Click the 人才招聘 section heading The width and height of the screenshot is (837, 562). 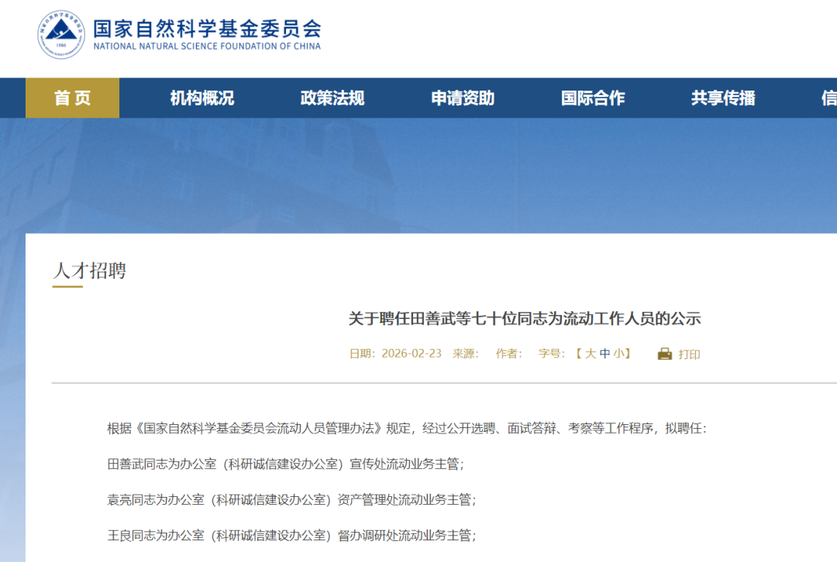89,271
